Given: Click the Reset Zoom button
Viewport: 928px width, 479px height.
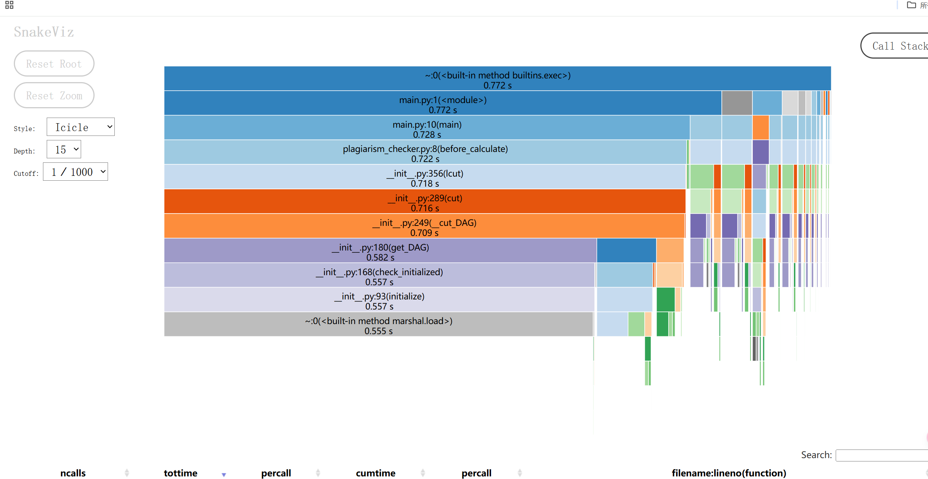Looking at the screenshot, I should pos(54,96).
